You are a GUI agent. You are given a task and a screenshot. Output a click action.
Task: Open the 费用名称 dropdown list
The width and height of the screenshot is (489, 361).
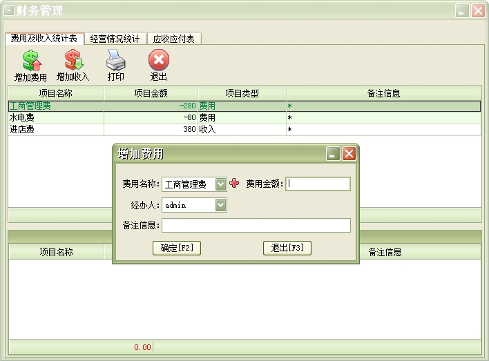(220, 184)
